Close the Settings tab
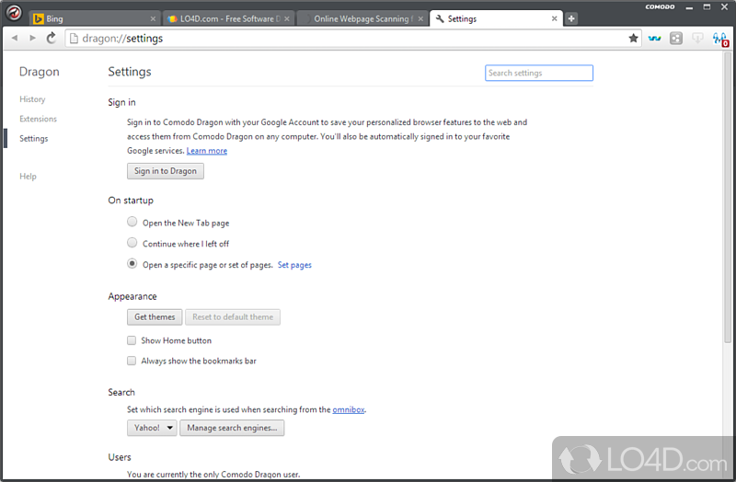Viewport: 736px width, 482px height. pos(555,18)
